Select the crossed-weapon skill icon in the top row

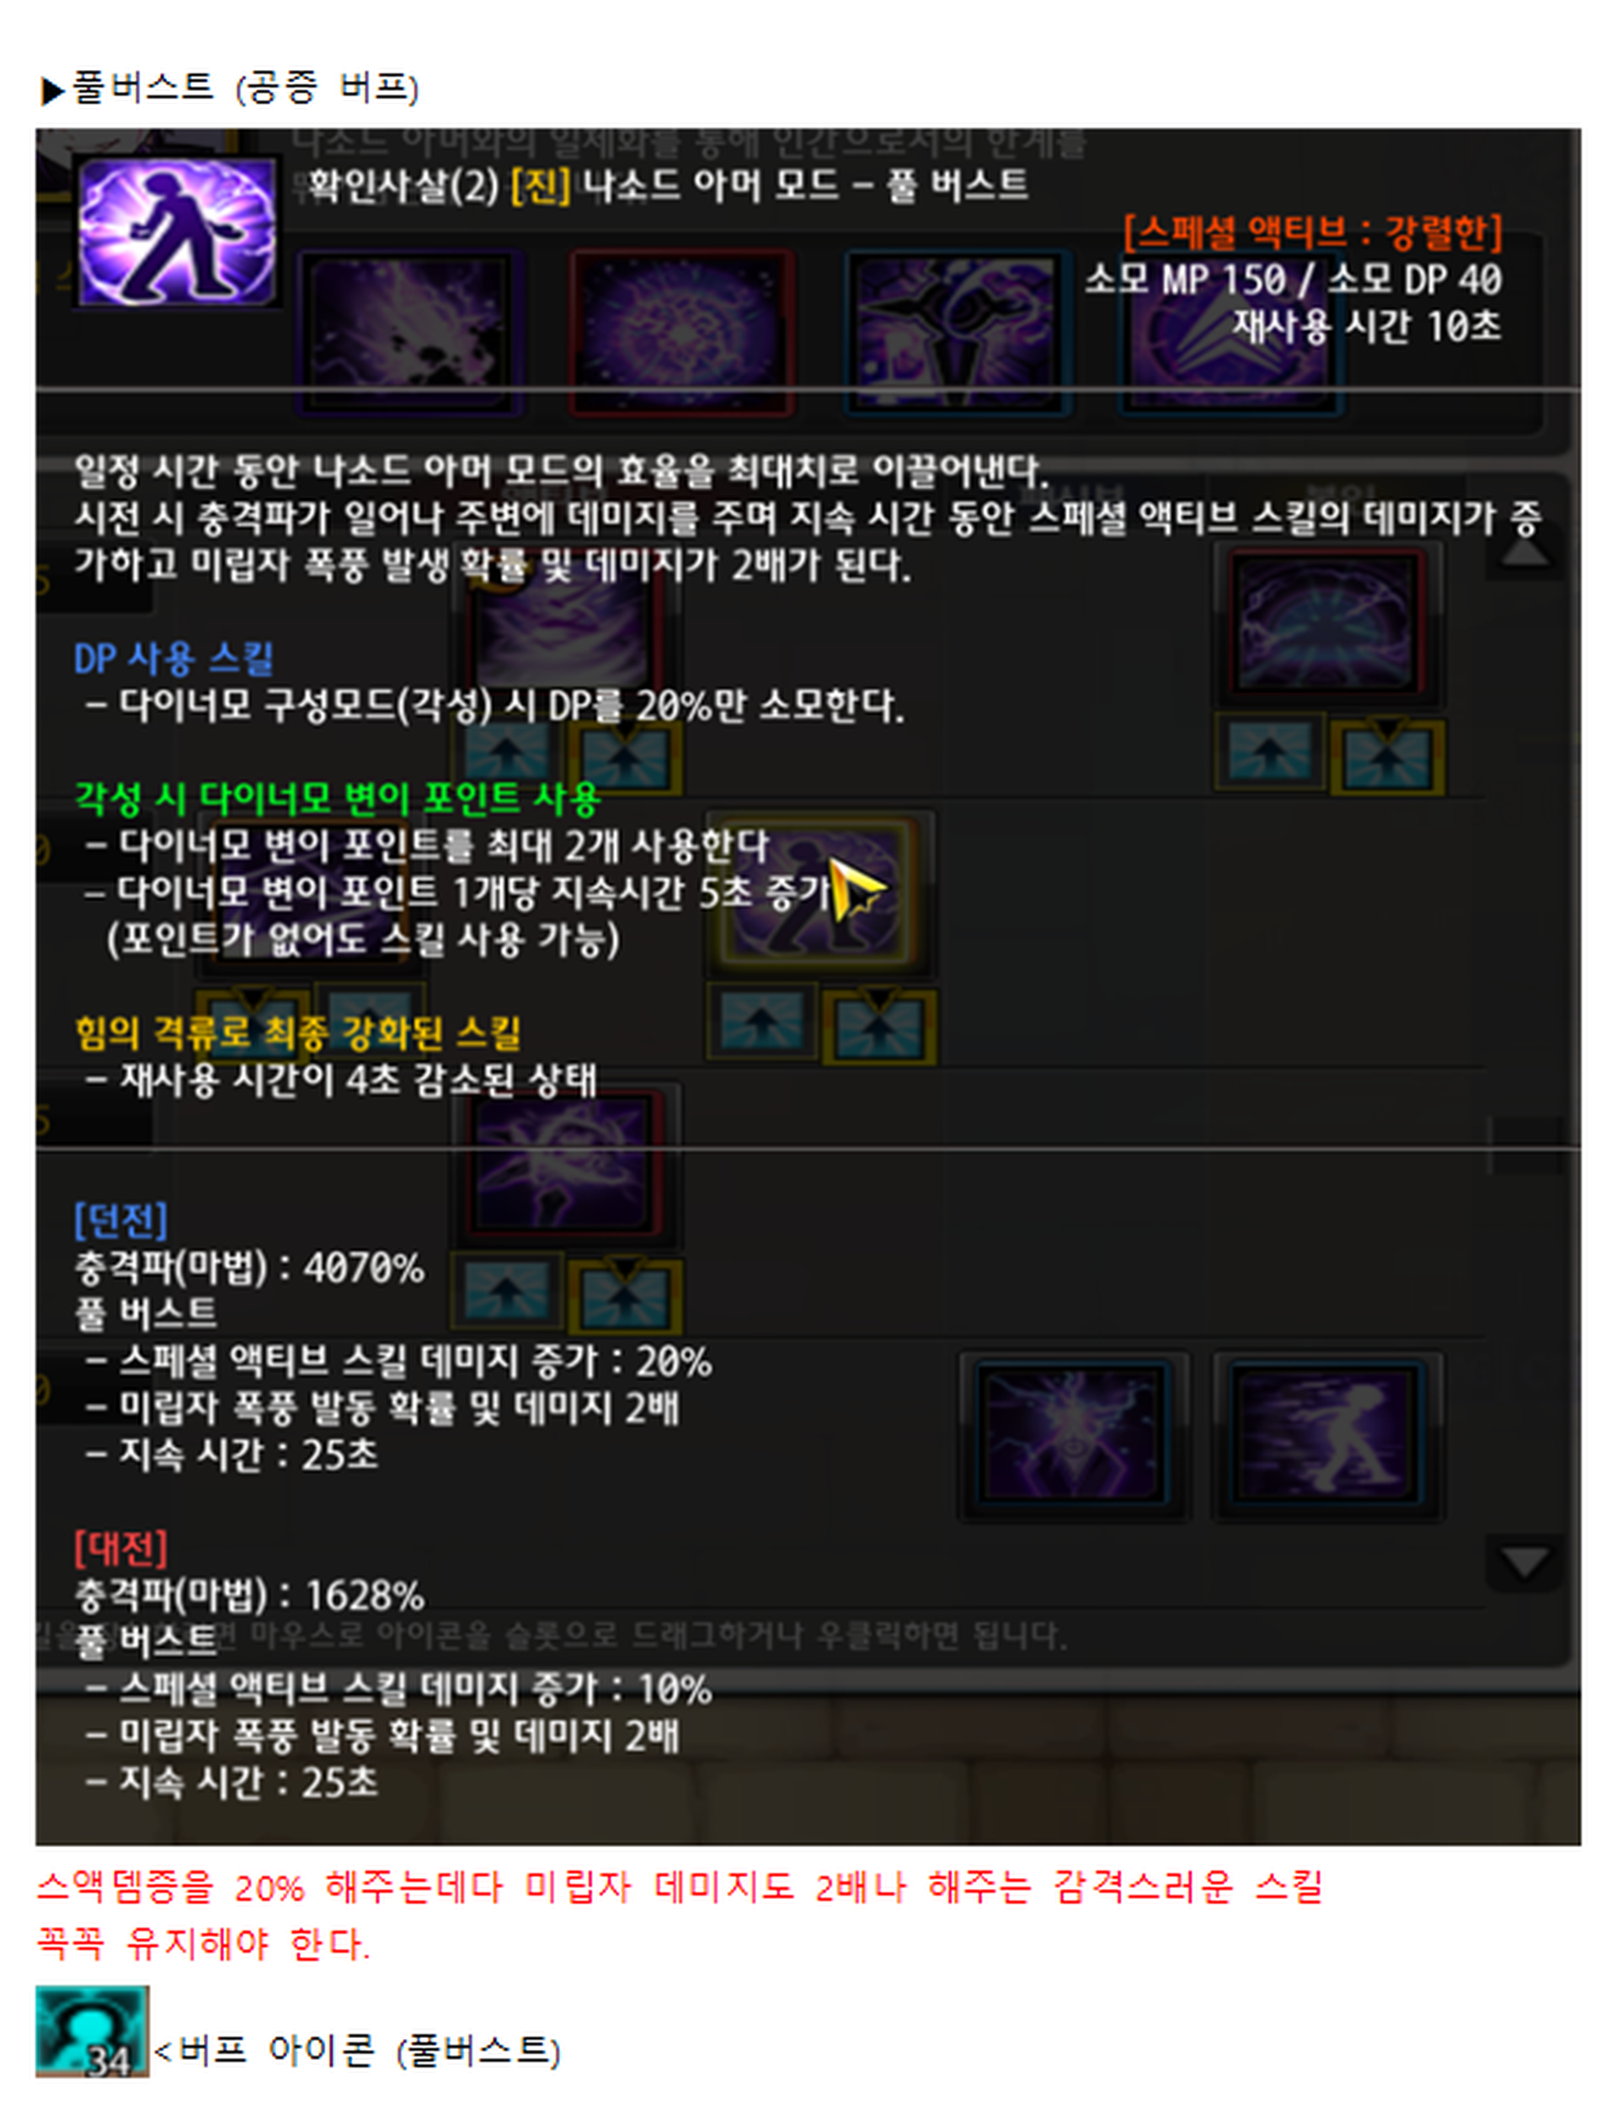(x=957, y=333)
